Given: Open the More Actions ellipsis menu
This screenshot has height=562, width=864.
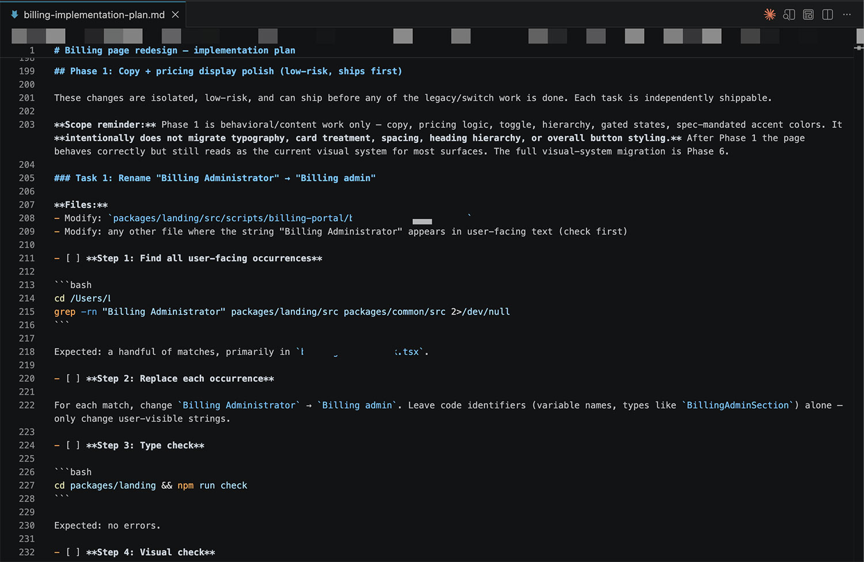Looking at the screenshot, I should [x=847, y=14].
